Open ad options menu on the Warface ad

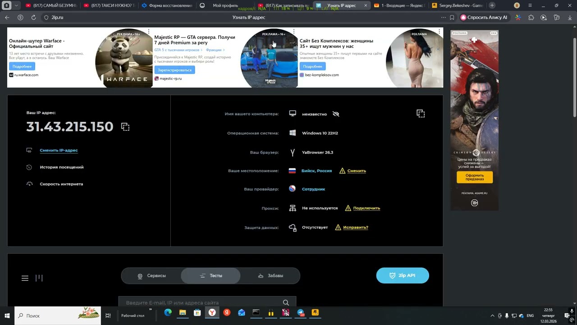149,32
